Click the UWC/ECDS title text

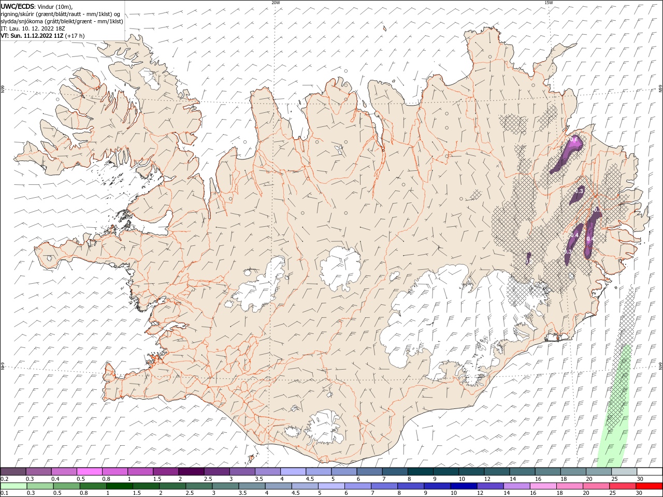pyautogui.click(x=18, y=6)
